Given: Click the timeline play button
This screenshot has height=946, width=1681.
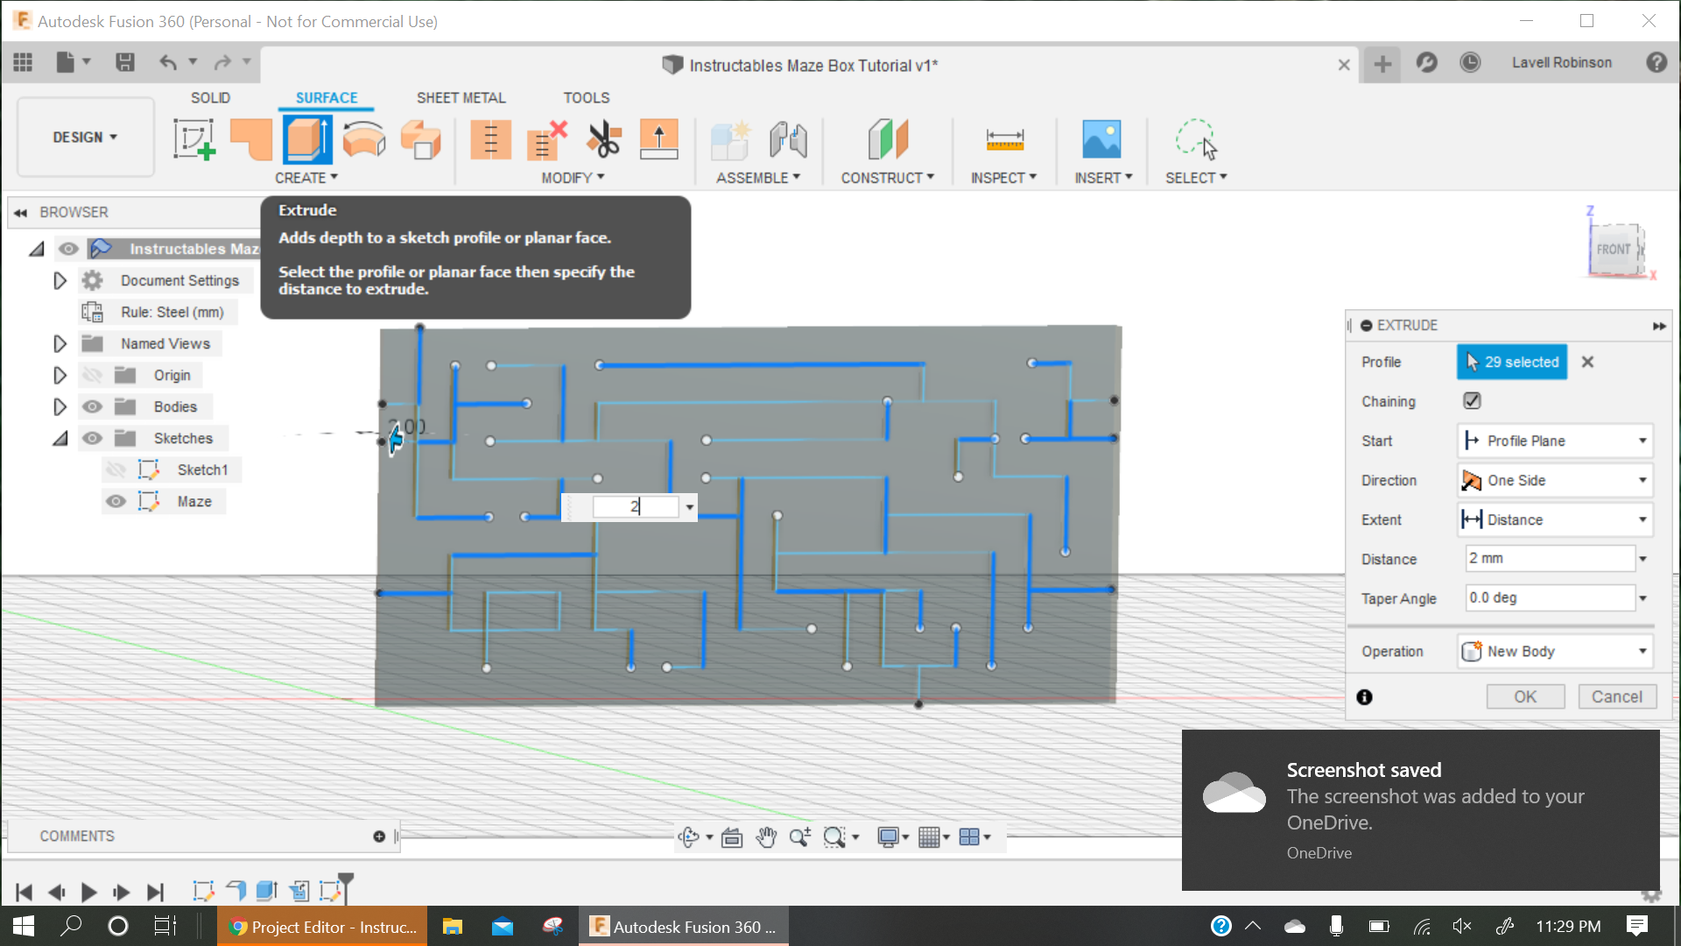Looking at the screenshot, I should click(x=88, y=892).
